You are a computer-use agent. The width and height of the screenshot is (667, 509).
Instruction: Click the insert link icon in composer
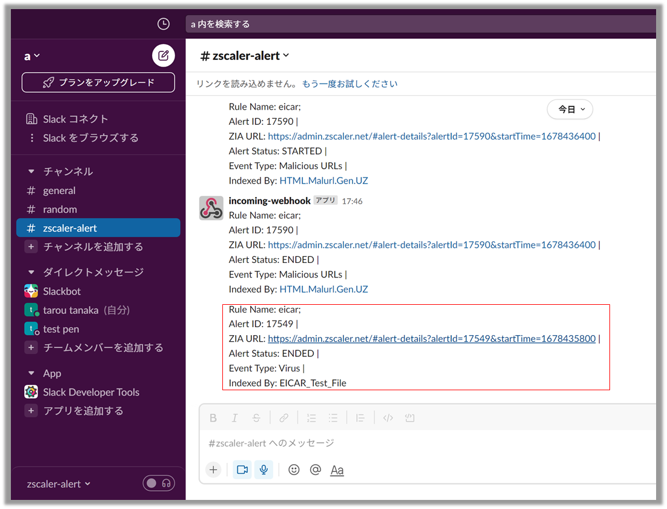click(x=284, y=418)
